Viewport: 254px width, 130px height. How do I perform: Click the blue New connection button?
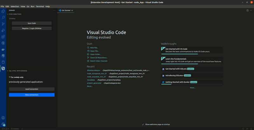32,95
